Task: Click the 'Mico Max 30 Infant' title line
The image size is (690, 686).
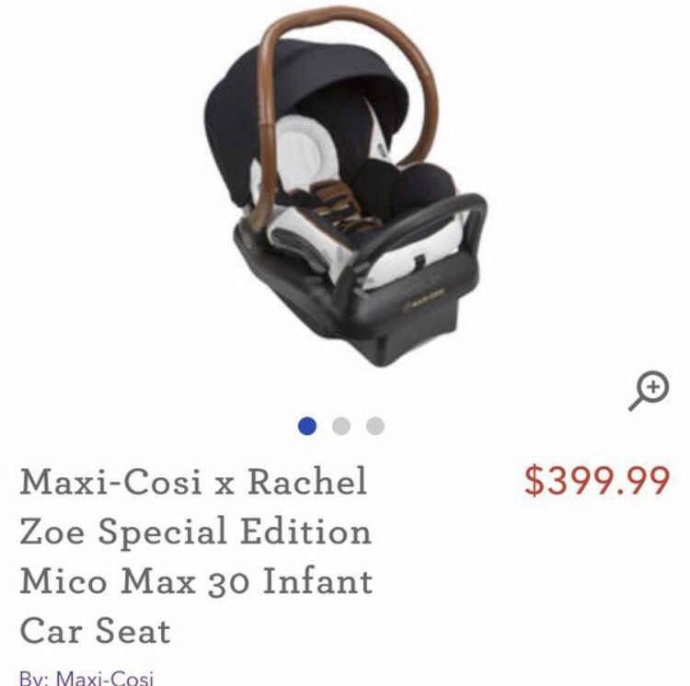Action: point(196,581)
